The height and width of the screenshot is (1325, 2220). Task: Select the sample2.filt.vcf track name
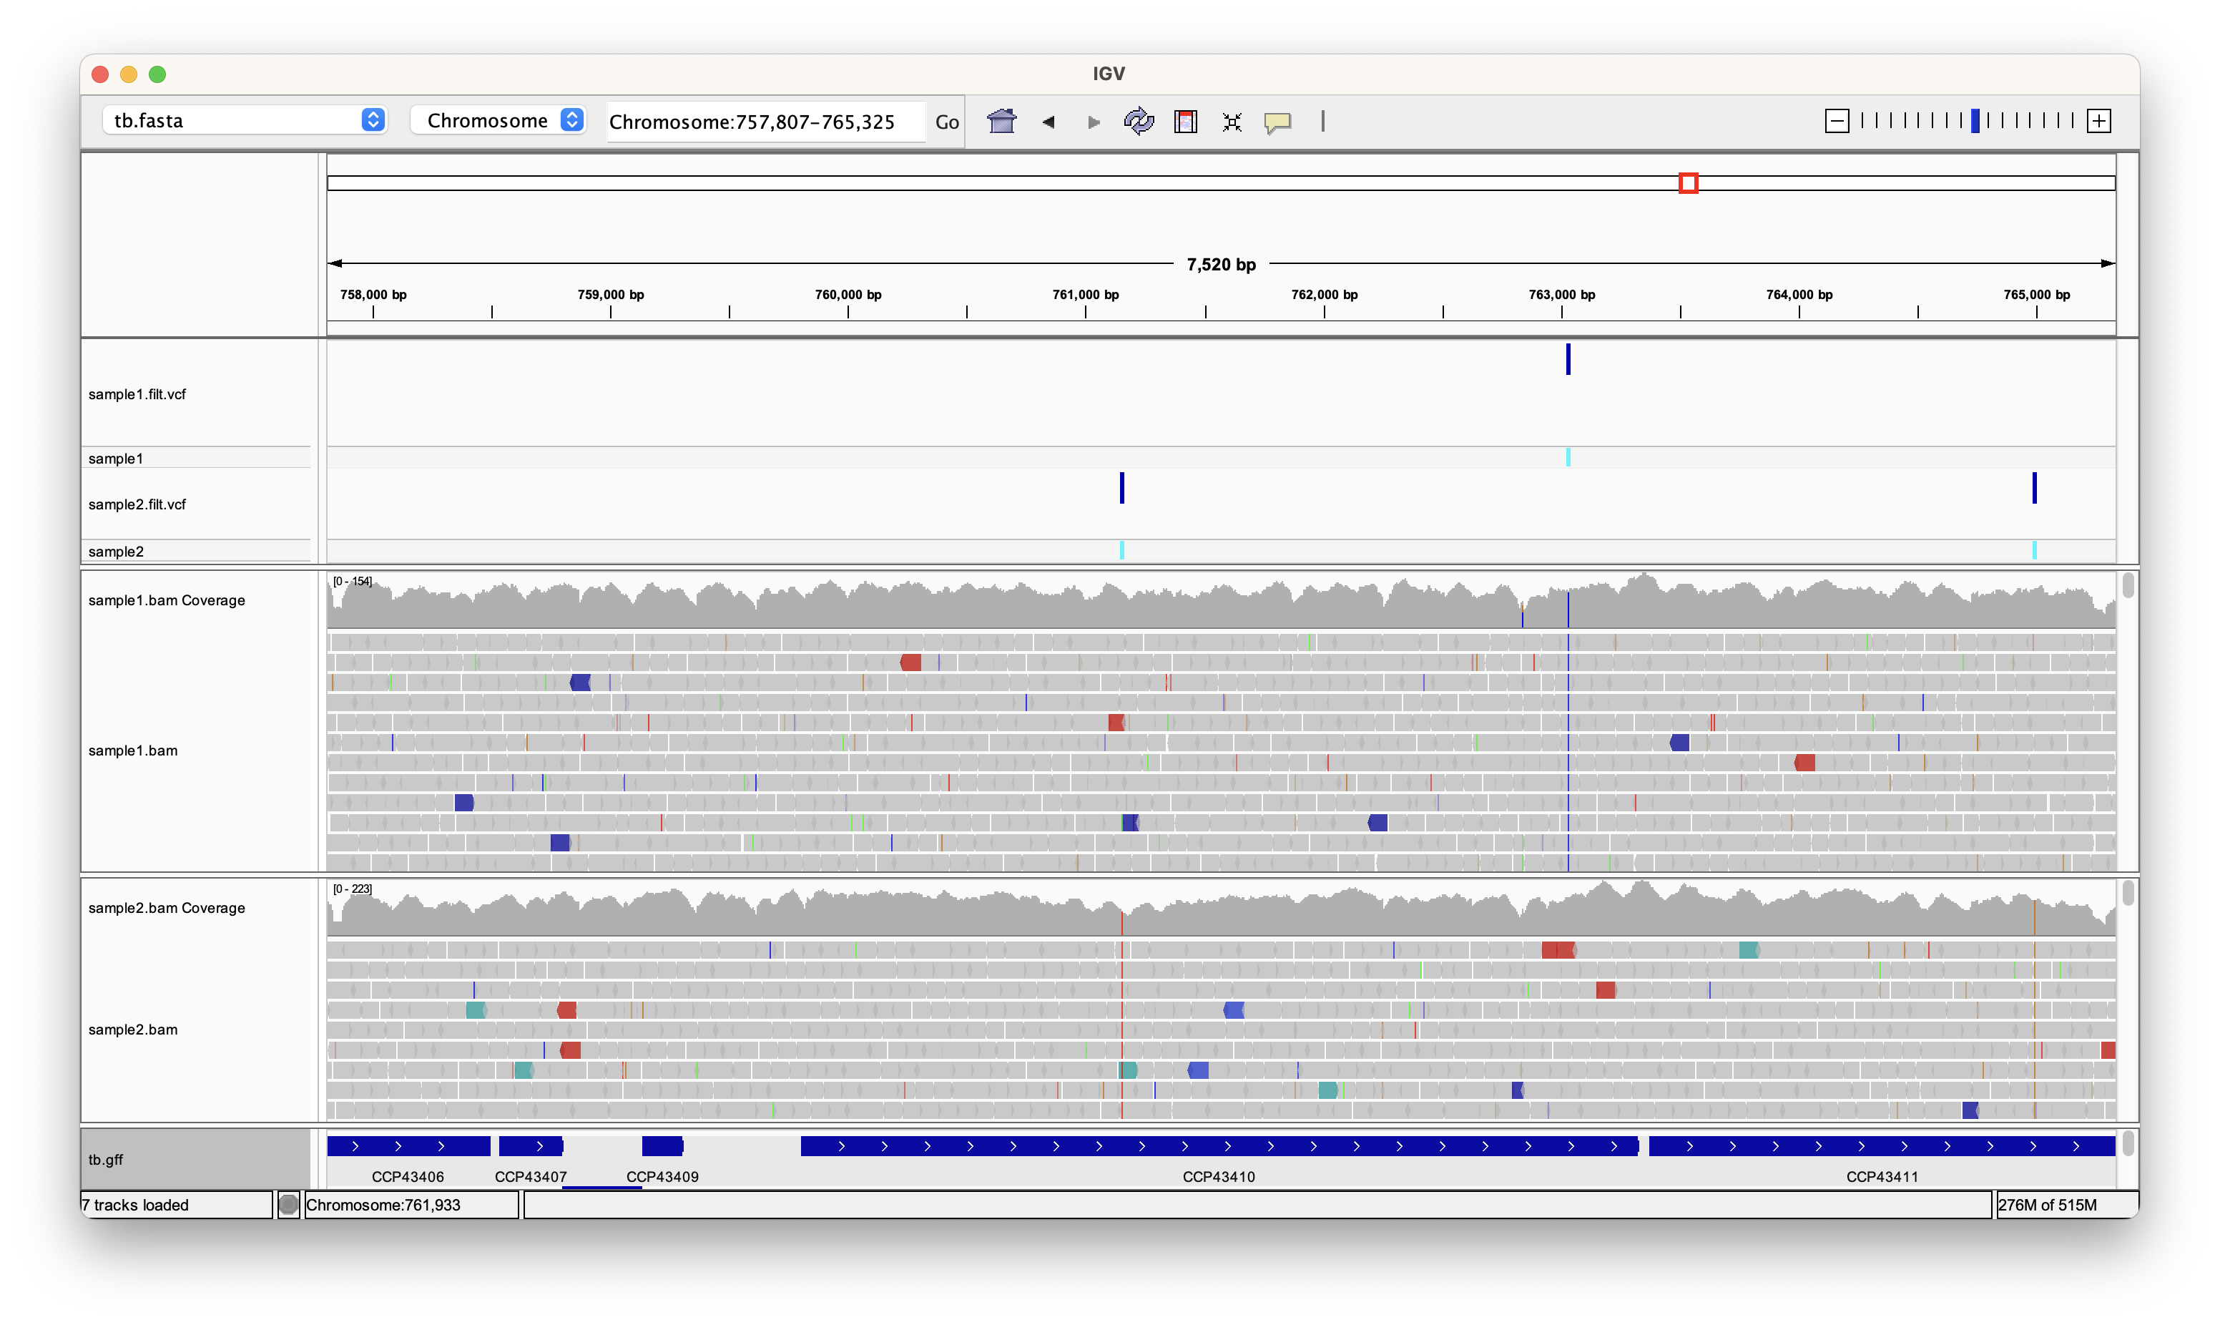point(137,504)
